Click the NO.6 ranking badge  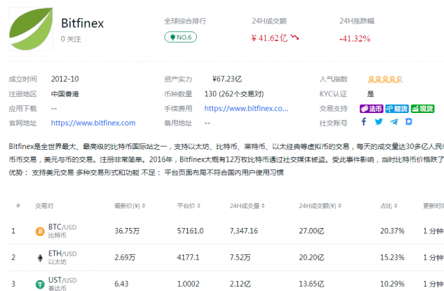180,37
